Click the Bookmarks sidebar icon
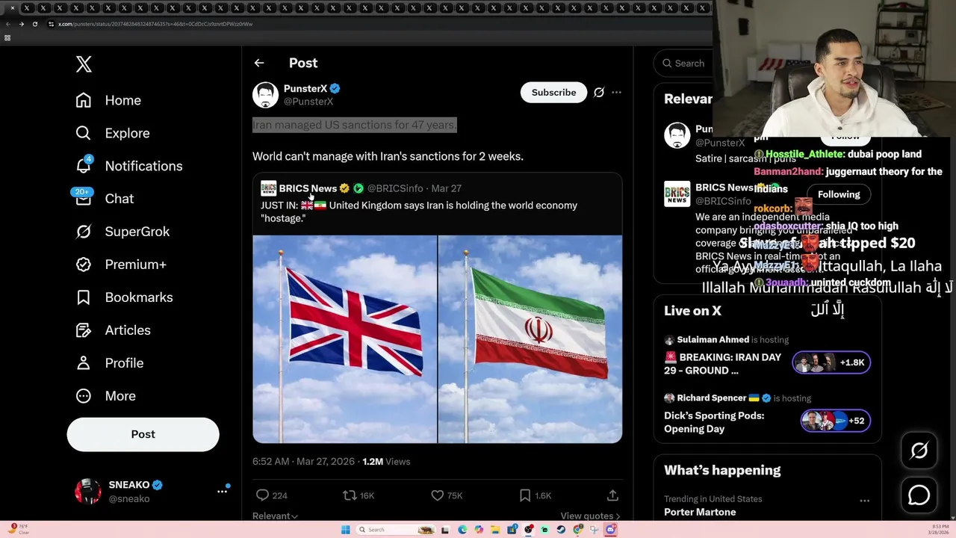 point(83,297)
